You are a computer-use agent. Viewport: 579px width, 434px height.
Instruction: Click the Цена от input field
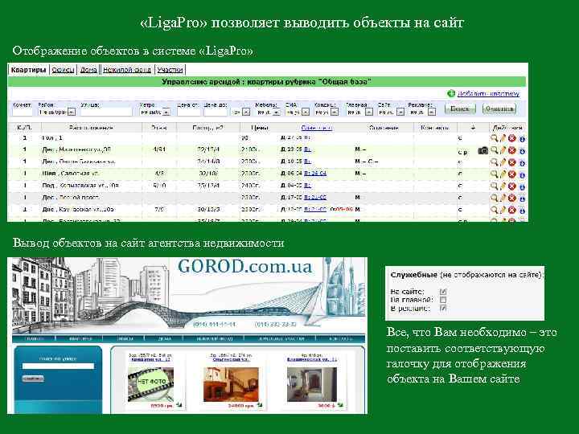pos(188,113)
